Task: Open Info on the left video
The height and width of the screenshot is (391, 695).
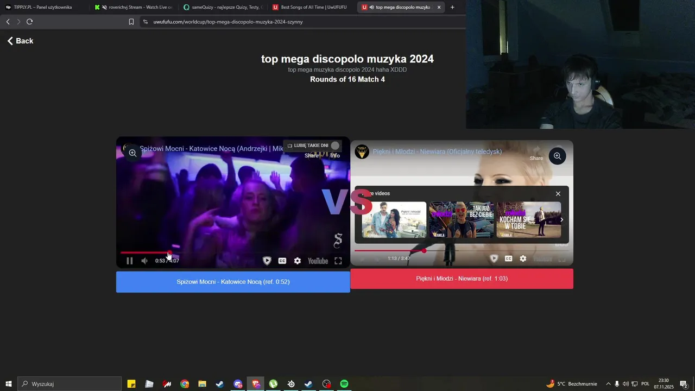Action: pos(335,156)
